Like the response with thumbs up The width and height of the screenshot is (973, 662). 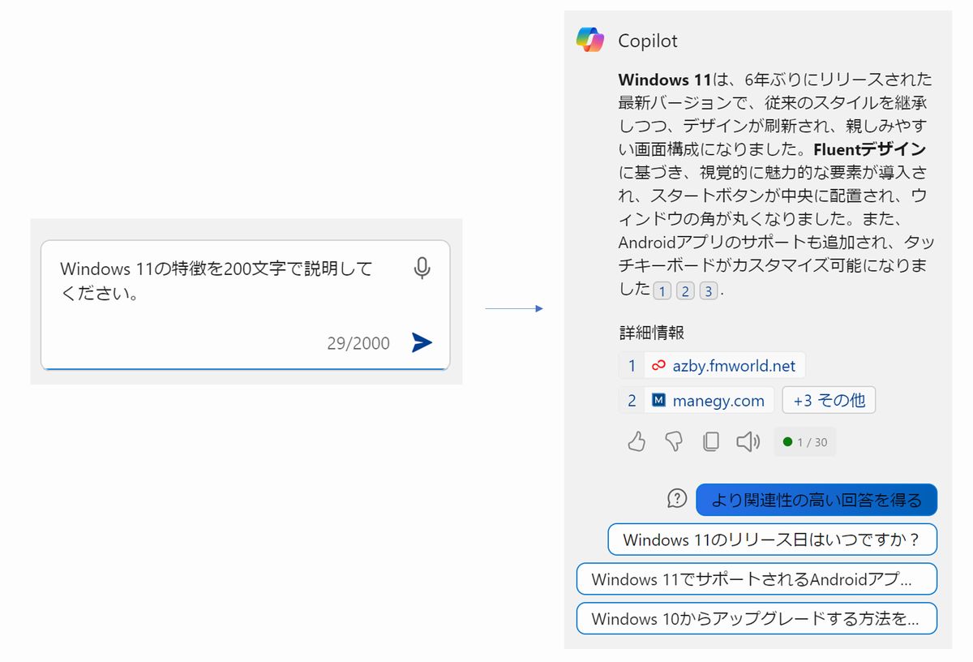637,441
